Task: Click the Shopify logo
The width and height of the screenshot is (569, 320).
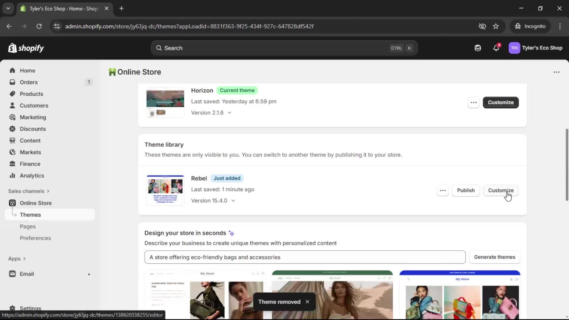Action: pos(26,48)
